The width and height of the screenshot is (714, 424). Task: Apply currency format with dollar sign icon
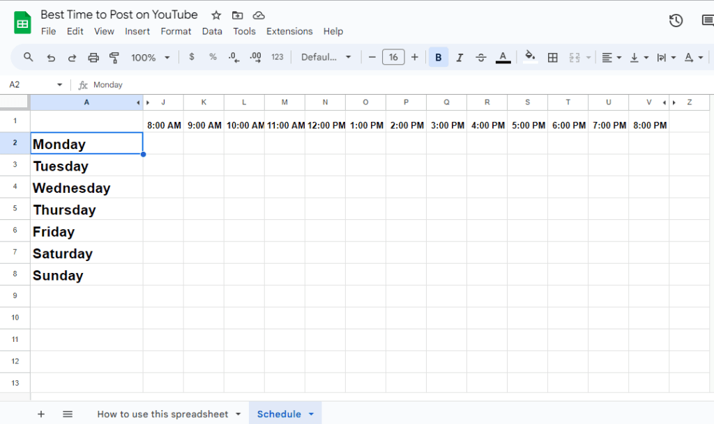192,58
